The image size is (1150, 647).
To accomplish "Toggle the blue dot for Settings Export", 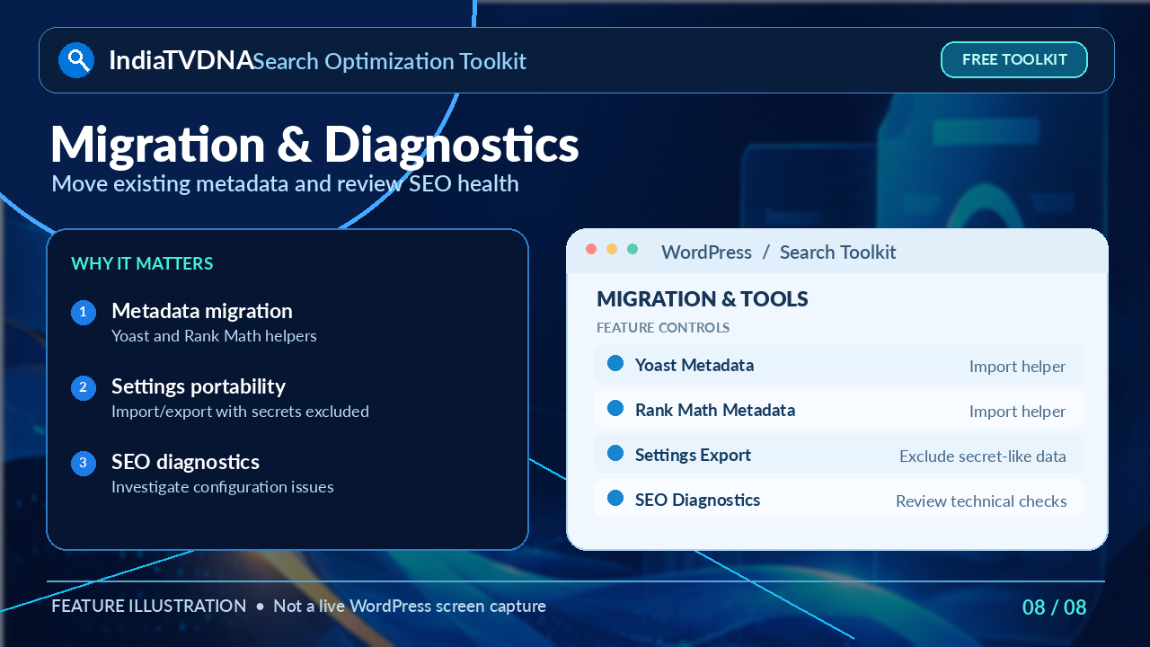I will pyautogui.click(x=615, y=453).
